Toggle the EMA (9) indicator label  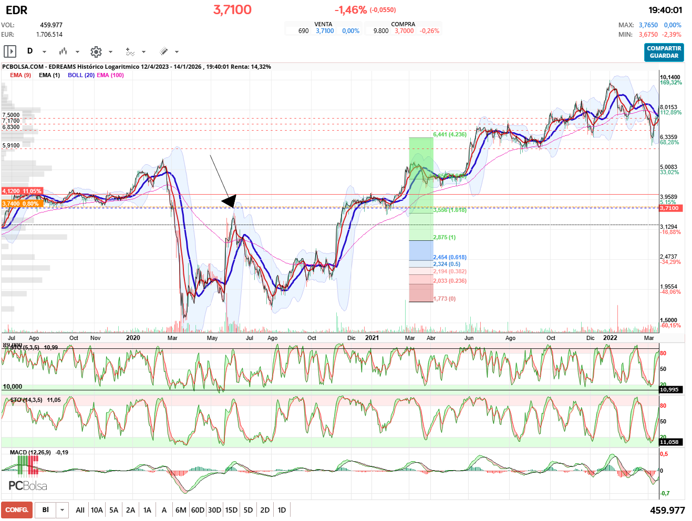pyautogui.click(x=20, y=75)
